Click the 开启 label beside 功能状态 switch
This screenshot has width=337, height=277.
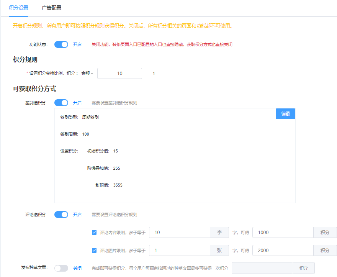click(77, 44)
